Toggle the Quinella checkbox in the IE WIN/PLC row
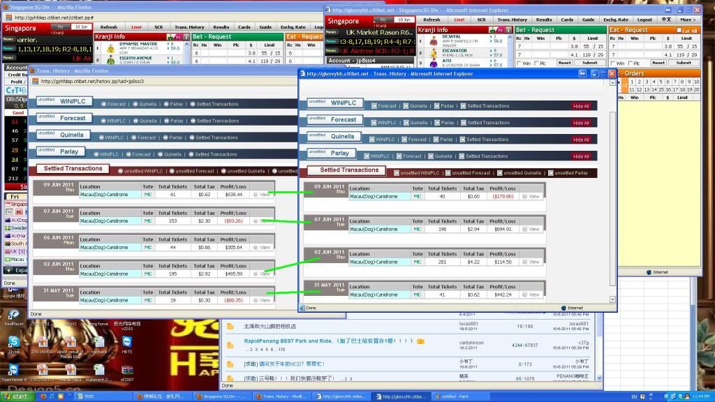The image size is (715, 402). [406, 106]
